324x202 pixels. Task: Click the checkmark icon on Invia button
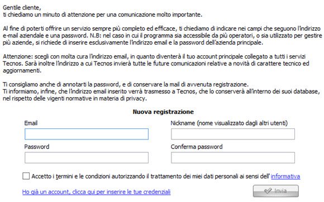(x=268, y=191)
